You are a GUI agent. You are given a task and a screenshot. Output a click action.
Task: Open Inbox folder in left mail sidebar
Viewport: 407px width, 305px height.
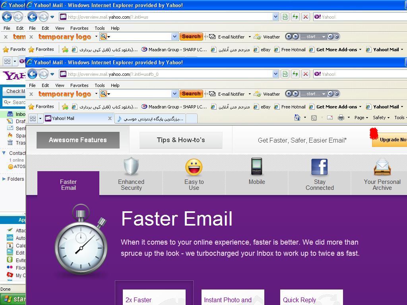tap(16, 114)
